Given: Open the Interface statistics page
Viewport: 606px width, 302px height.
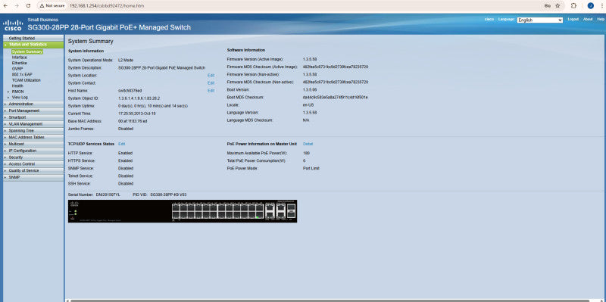Looking at the screenshot, I should (20, 58).
